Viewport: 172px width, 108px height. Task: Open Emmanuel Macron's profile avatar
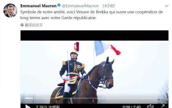click(x=10, y=11)
